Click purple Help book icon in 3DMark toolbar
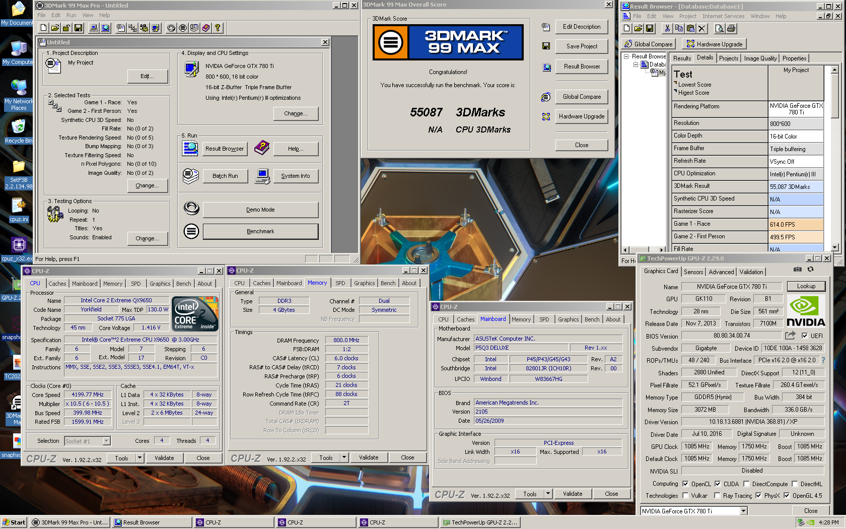The image size is (846, 529). tap(206, 28)
